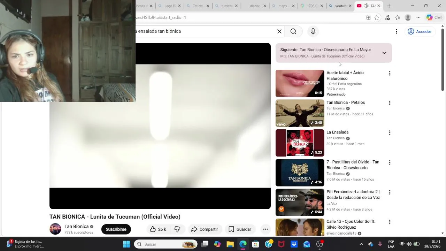This screenshot has height=251, width=446.
Task: Play the La Ensalada video thumbnail
Action: [300, 143]
